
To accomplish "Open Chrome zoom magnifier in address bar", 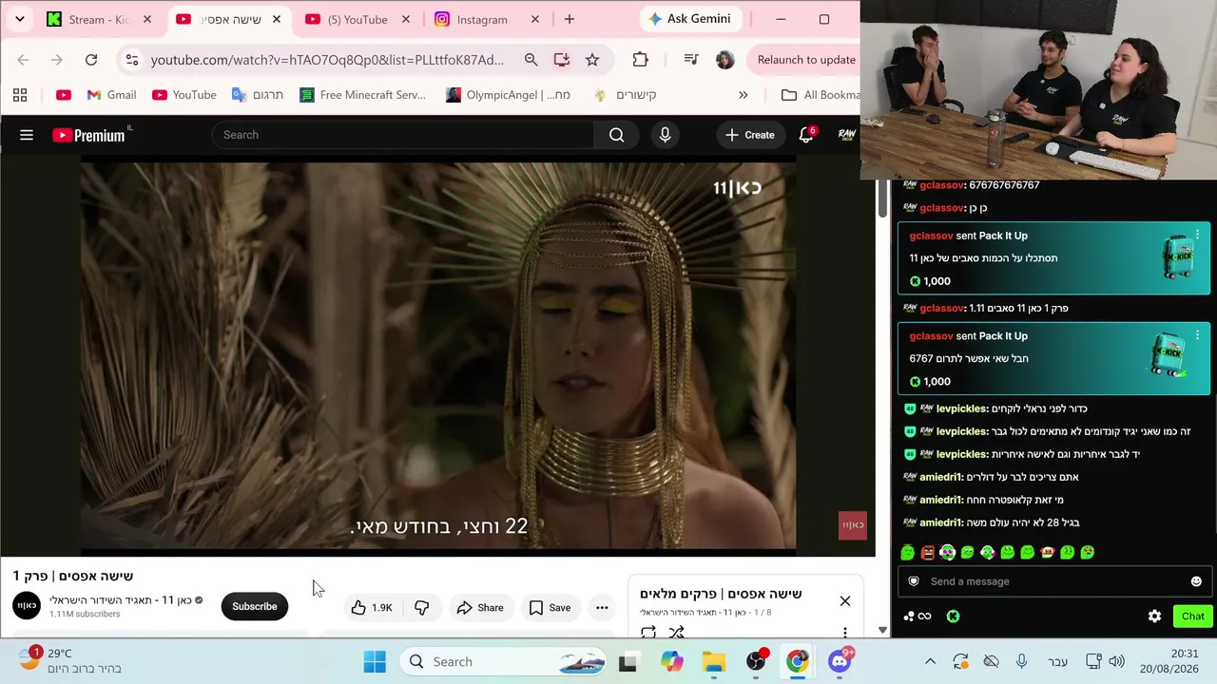I will [531, 60].
